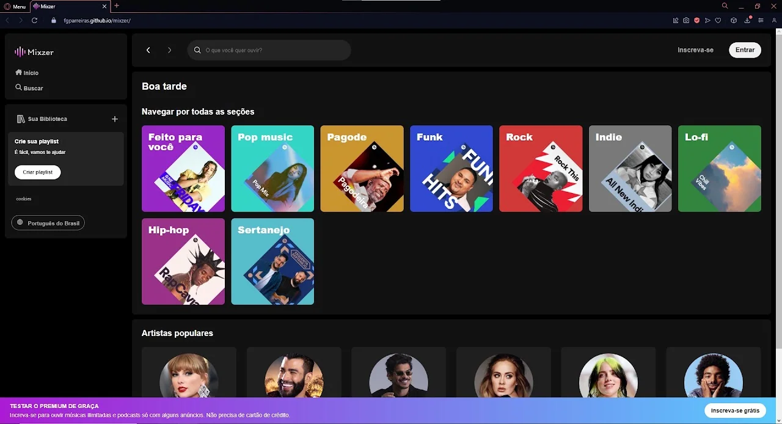Open the Indie category card
Image resolution: width=782 pixels, height=424 pixels.
click(x=630, y=169)
